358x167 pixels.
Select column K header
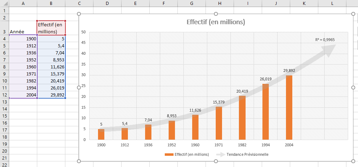(304, 3)
